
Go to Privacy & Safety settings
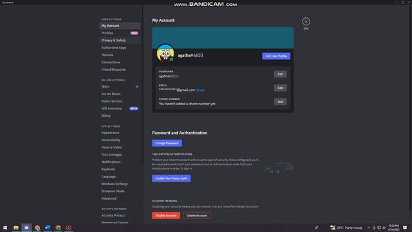(x=120, y=41)
